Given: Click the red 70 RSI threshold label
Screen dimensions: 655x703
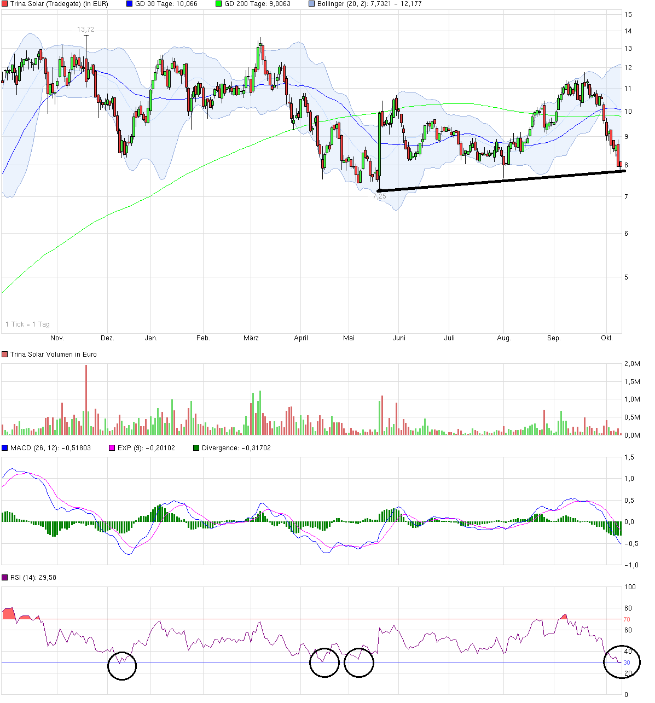Looking at the screenshot, I should [x=627, y=619].
